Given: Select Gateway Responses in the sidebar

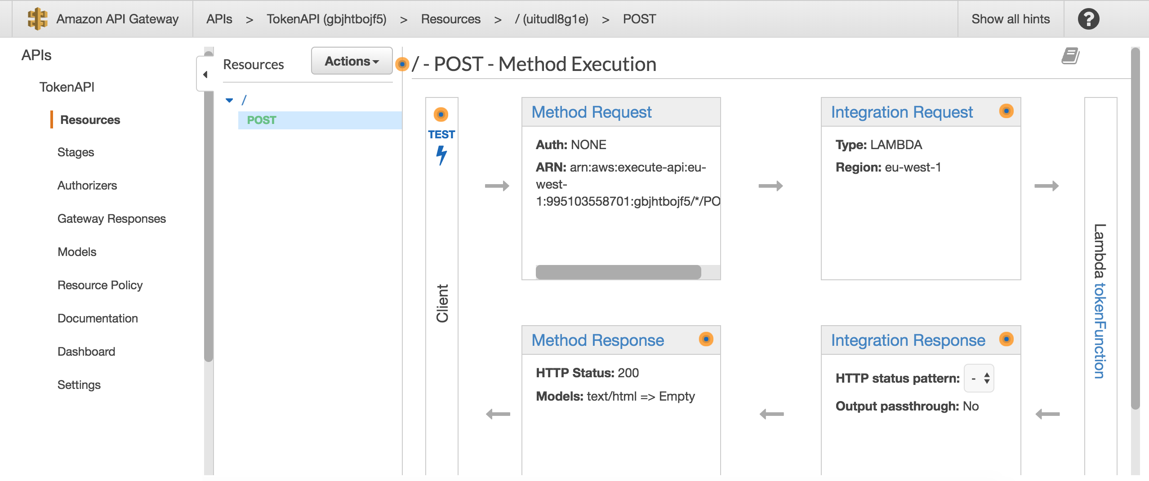Looking at the screenshot, I should click(112, 218).
